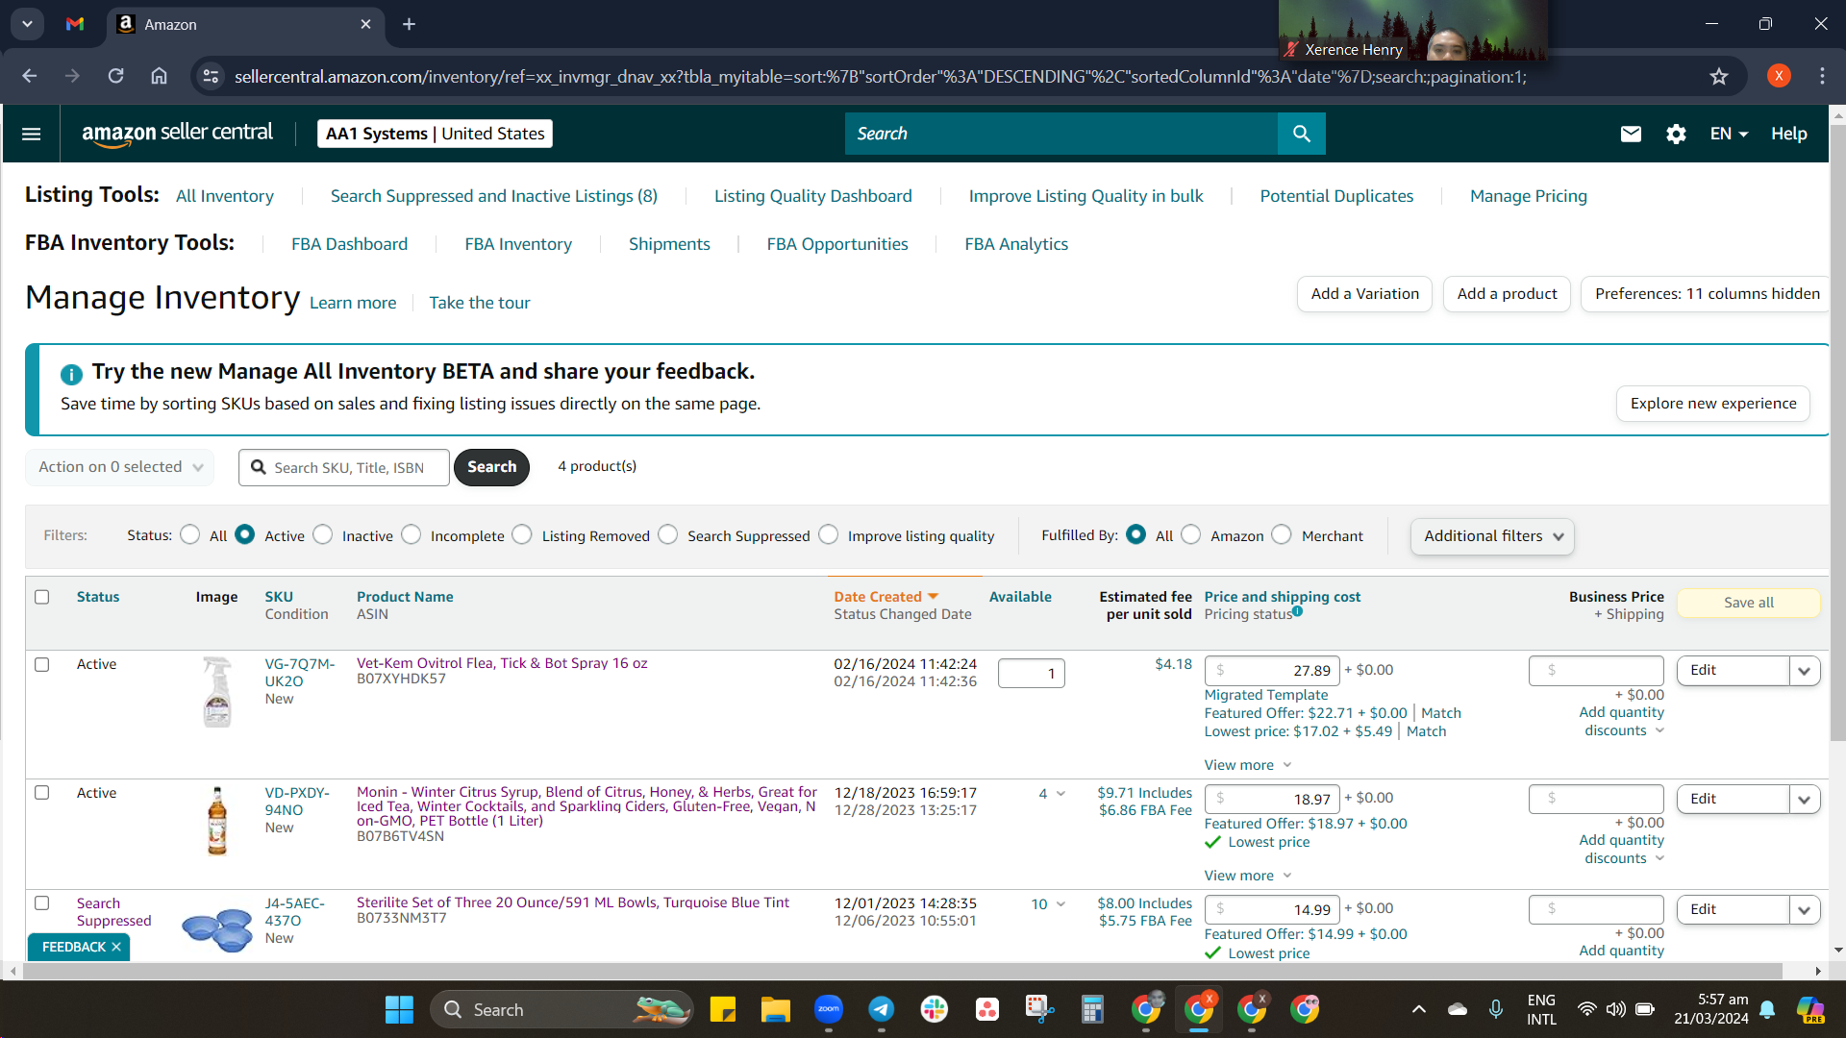Go to All Inventory listing tool
Screen dimensions: 1846x1038
pyautogui.click(x=225, y=196)
